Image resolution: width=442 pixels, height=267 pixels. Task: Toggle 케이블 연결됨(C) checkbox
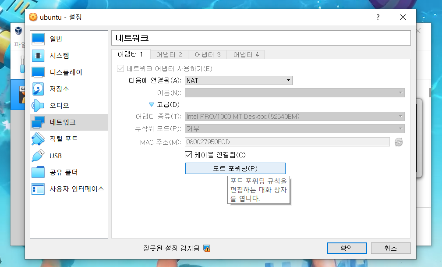[188, 155]
